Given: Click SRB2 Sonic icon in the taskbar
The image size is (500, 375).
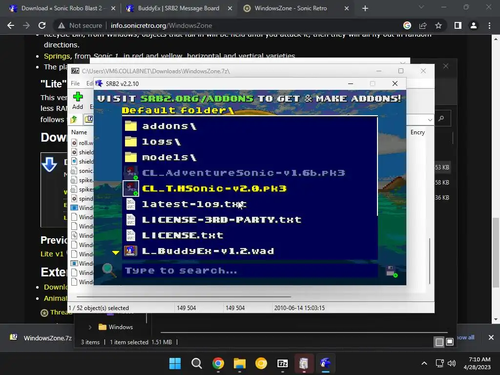Looking at the screenshot, I should point(325,363).
